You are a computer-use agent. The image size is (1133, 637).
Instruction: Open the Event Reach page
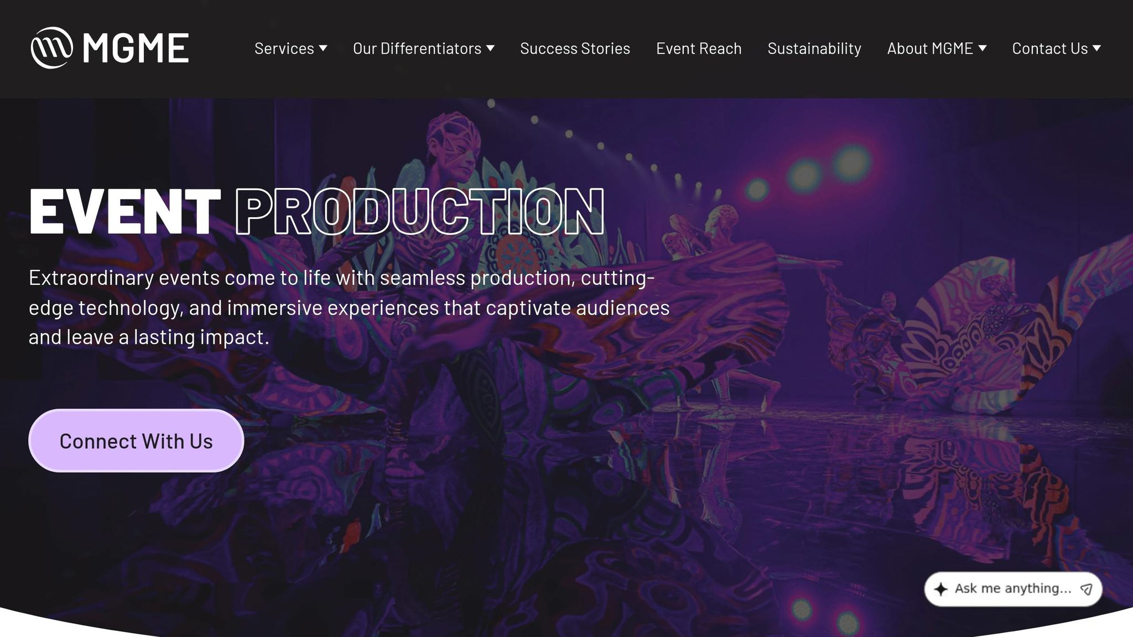click(x=699, y=49)
